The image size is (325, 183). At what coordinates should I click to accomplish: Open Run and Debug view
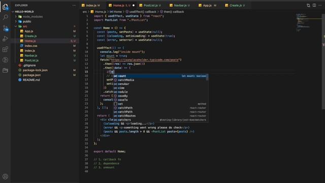tap(5, 39)
